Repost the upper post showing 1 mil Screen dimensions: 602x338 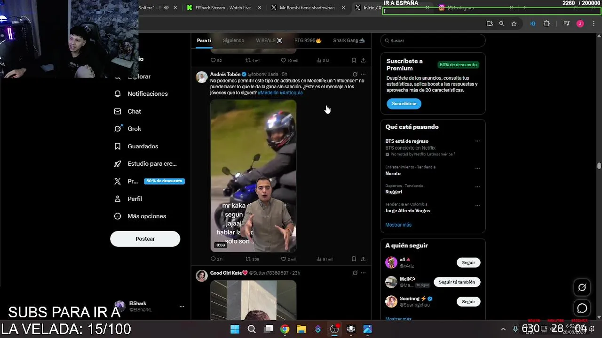(x=253, y=61)
